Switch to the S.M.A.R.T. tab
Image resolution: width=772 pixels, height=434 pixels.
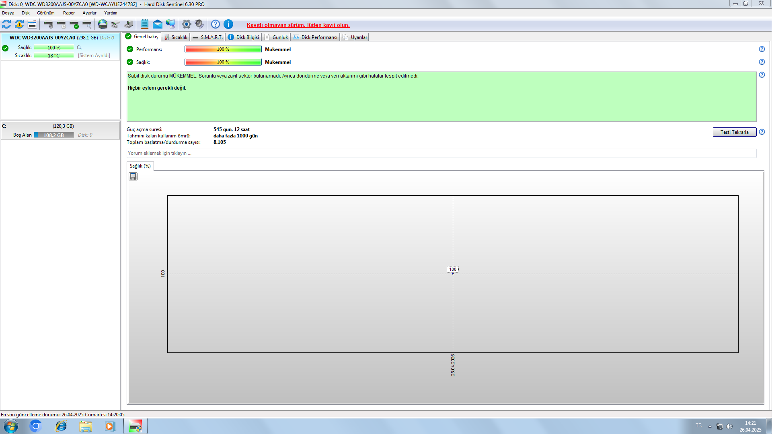[208, 37]
